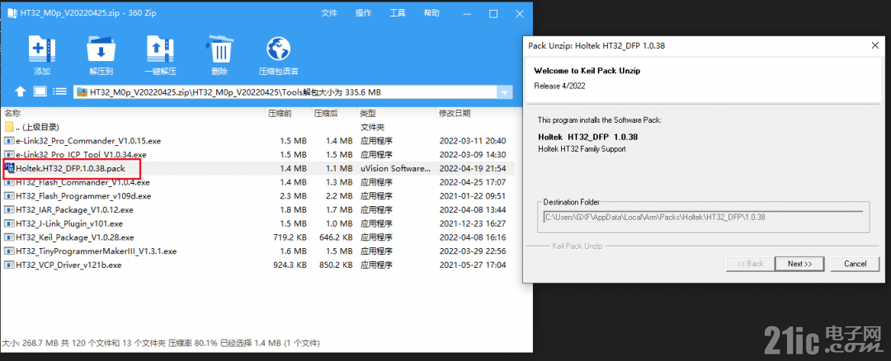Switch to the list view icon

coord(59,91)
